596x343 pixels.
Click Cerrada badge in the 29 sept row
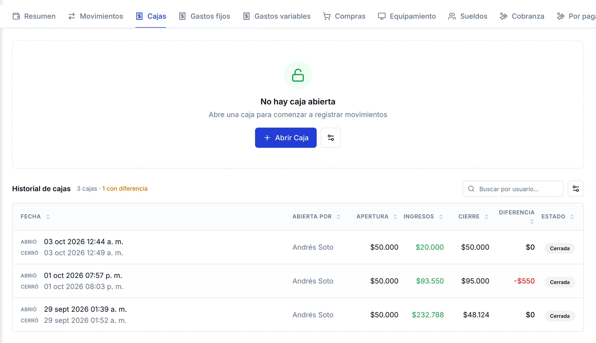coord(559,316)
